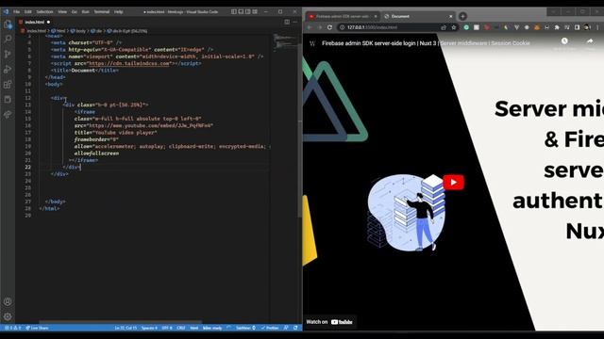
Task: Click the body breadcrumb
Action: click(78, 31)
